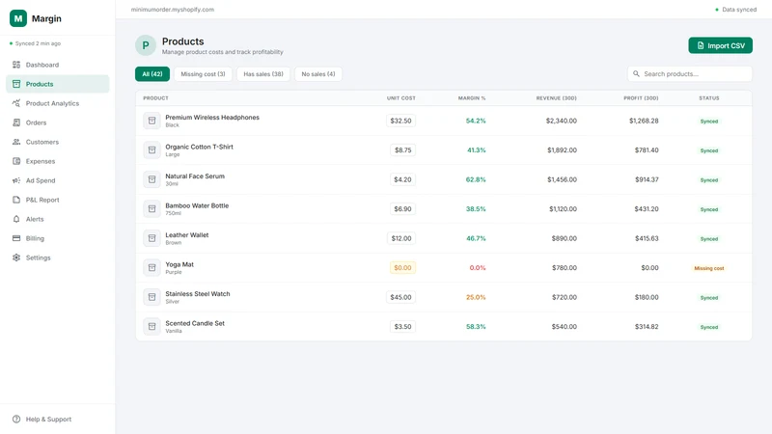Click the Alerts bell icon

coord(16,219)
